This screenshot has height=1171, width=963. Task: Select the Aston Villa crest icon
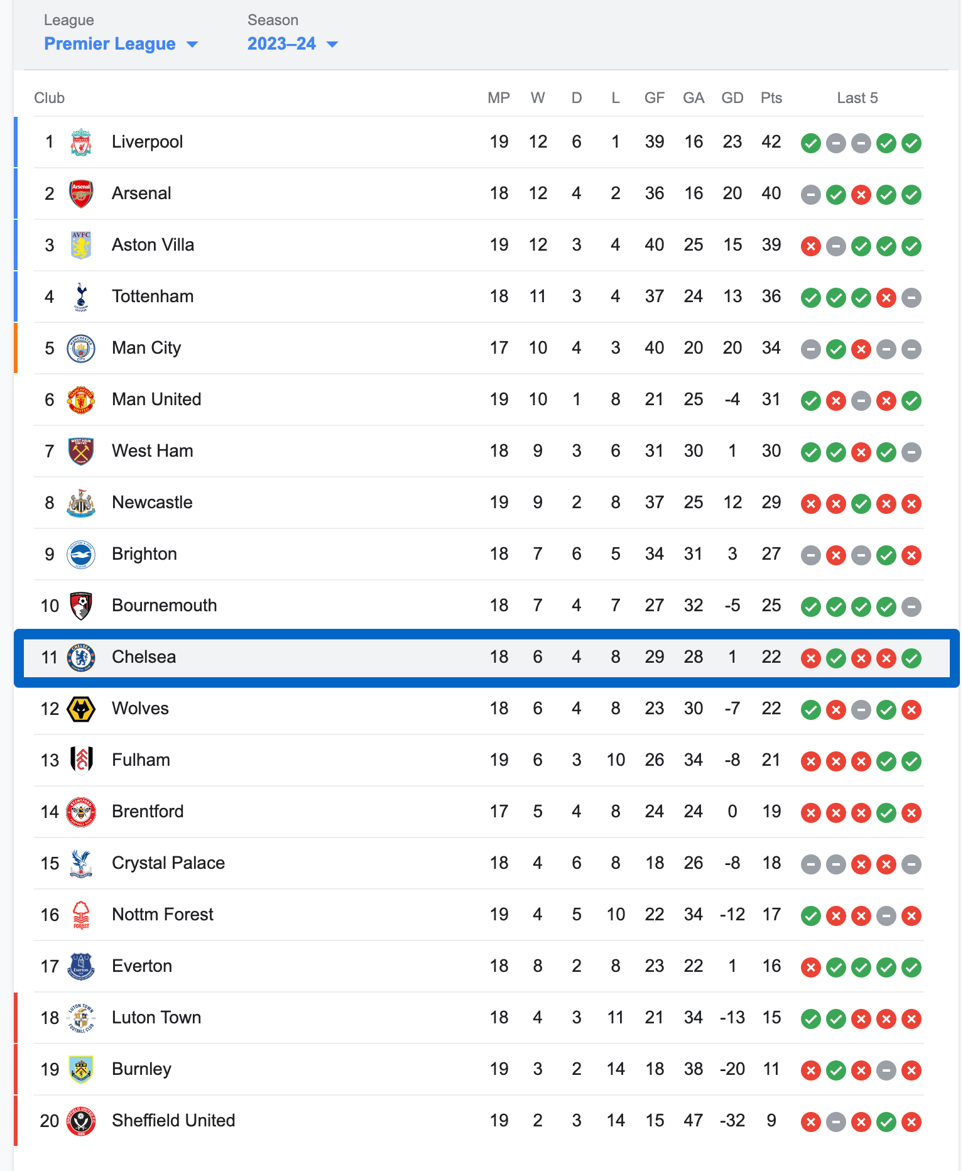pos(81,245)
